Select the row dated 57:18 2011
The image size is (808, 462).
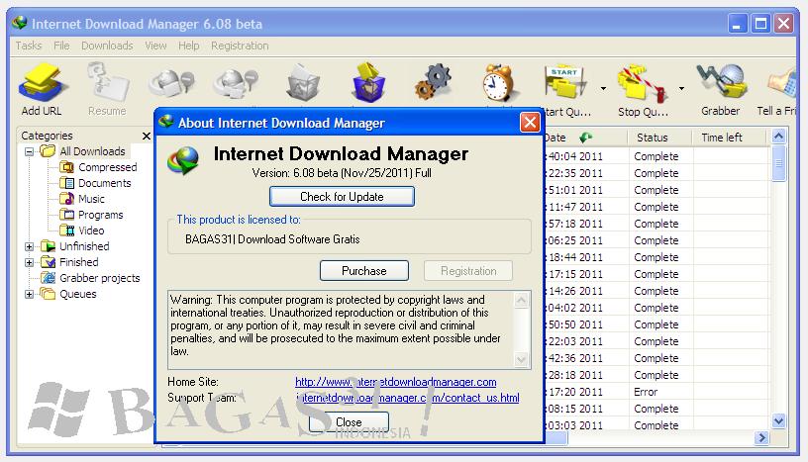coord(657,224)
